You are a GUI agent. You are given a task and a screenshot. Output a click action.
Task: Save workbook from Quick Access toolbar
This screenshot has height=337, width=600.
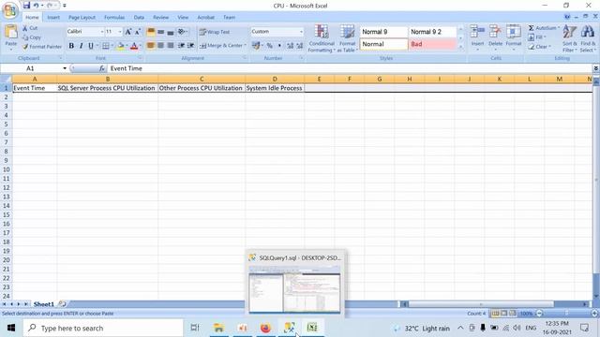[26, 6]
